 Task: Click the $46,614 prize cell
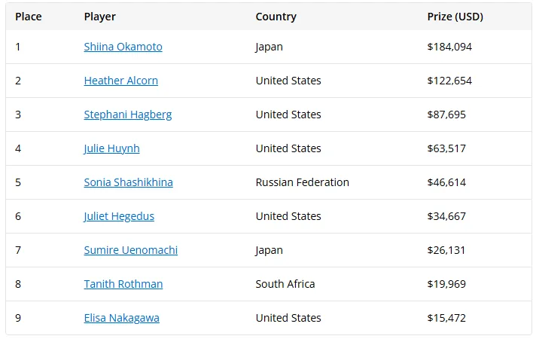[446, 182]
